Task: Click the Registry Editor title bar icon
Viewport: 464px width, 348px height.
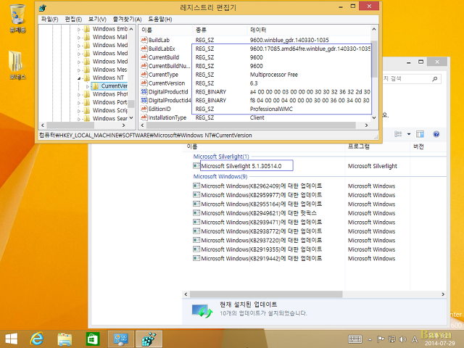Action: tap(43, 7)
